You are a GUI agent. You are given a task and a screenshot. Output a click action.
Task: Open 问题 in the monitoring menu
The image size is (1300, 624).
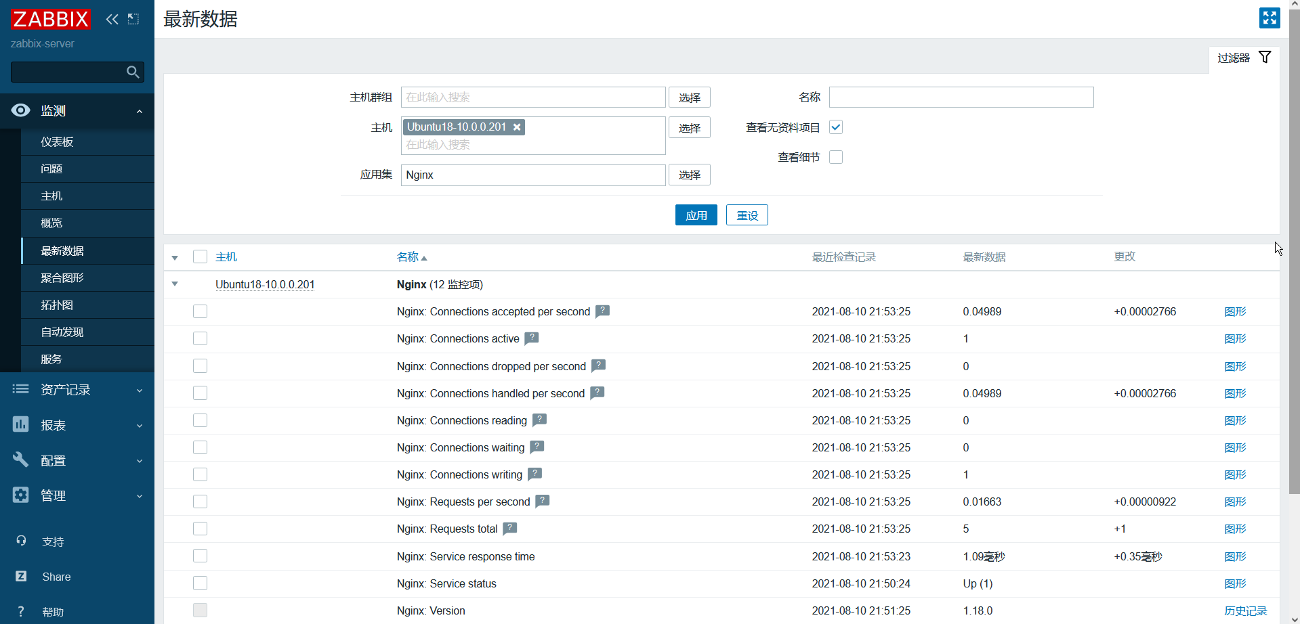(x=51, y=169)
